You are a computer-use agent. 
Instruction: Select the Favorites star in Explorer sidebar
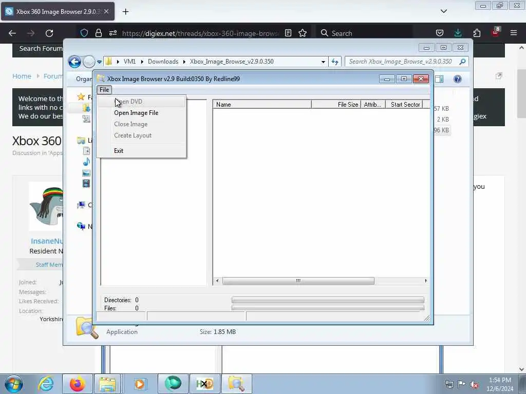tap(81, 97)
